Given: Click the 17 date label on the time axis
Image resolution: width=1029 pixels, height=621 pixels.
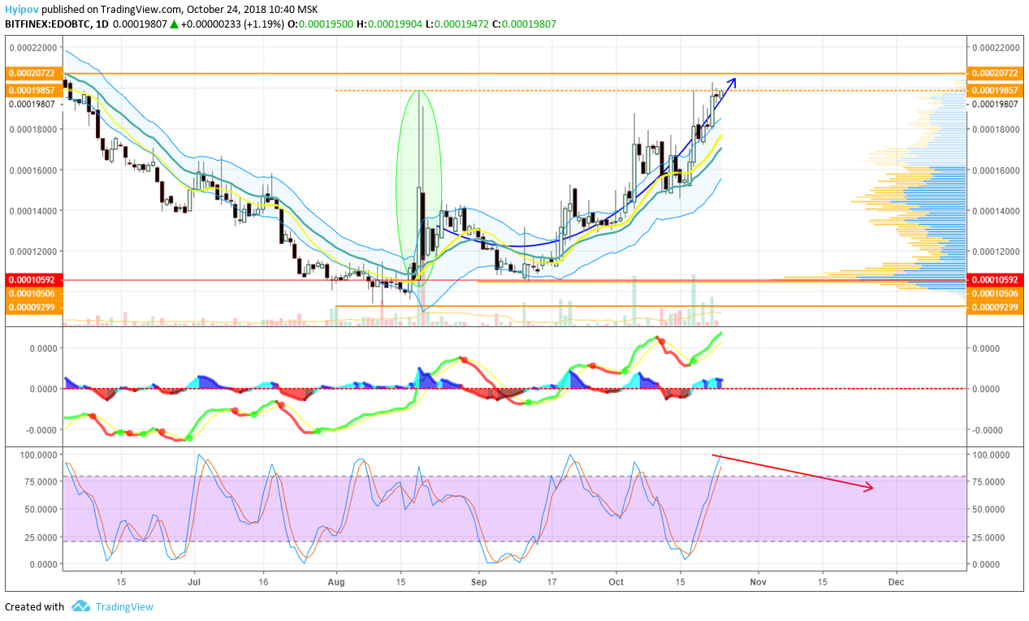Looking at the screenshot, I should tap(551, 582).
